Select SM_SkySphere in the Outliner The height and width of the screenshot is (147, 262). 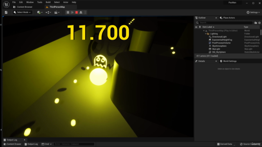click(x=219, y=52)
